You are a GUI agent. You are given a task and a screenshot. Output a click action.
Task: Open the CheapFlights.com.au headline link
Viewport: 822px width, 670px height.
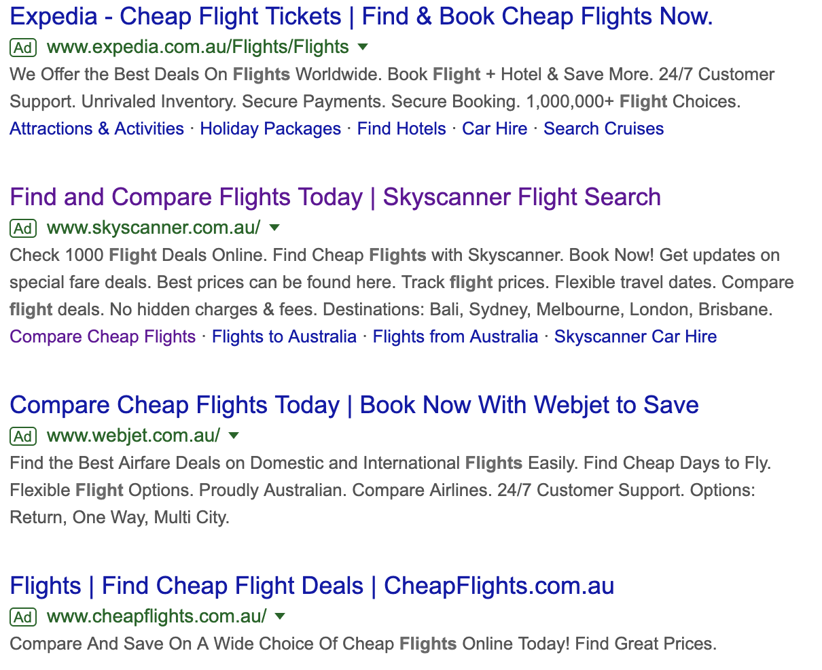312,586
